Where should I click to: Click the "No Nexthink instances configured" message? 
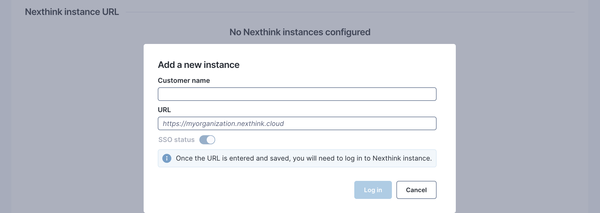[300, 32]
